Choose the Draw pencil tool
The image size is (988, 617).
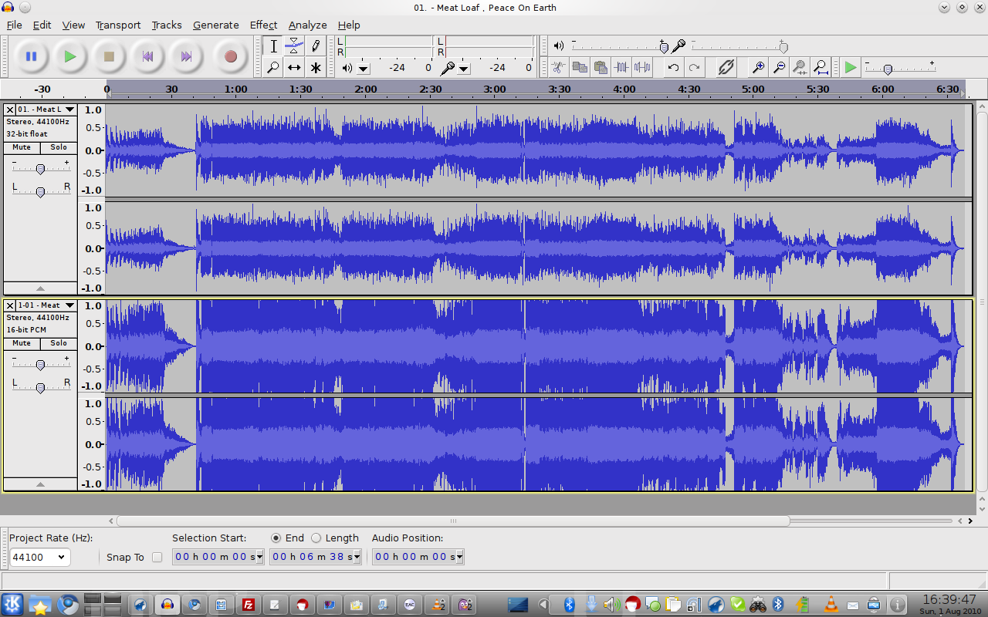tap(316, 46)
